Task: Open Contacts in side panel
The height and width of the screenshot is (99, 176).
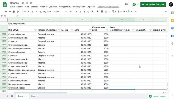Action: [172, 36]
